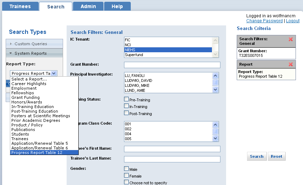
Task: Choose Publications from the report list
Action: [x=23, y=130]
